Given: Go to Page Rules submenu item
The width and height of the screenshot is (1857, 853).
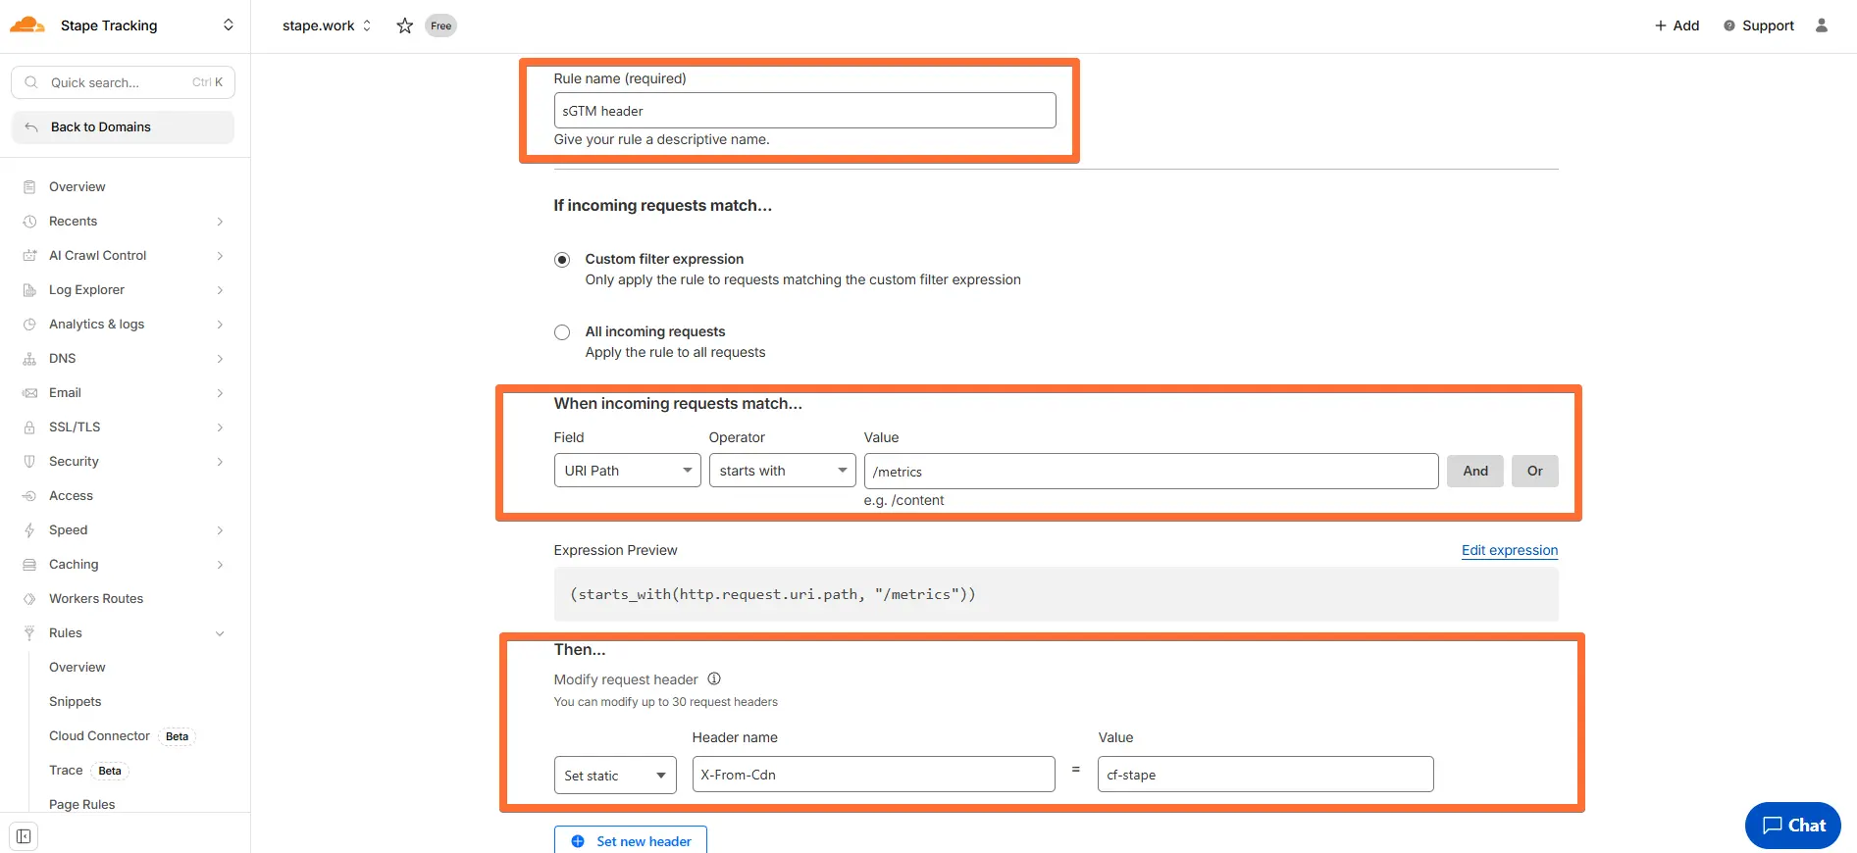Looking at the screenshot, I should click(x=82, y=804).
